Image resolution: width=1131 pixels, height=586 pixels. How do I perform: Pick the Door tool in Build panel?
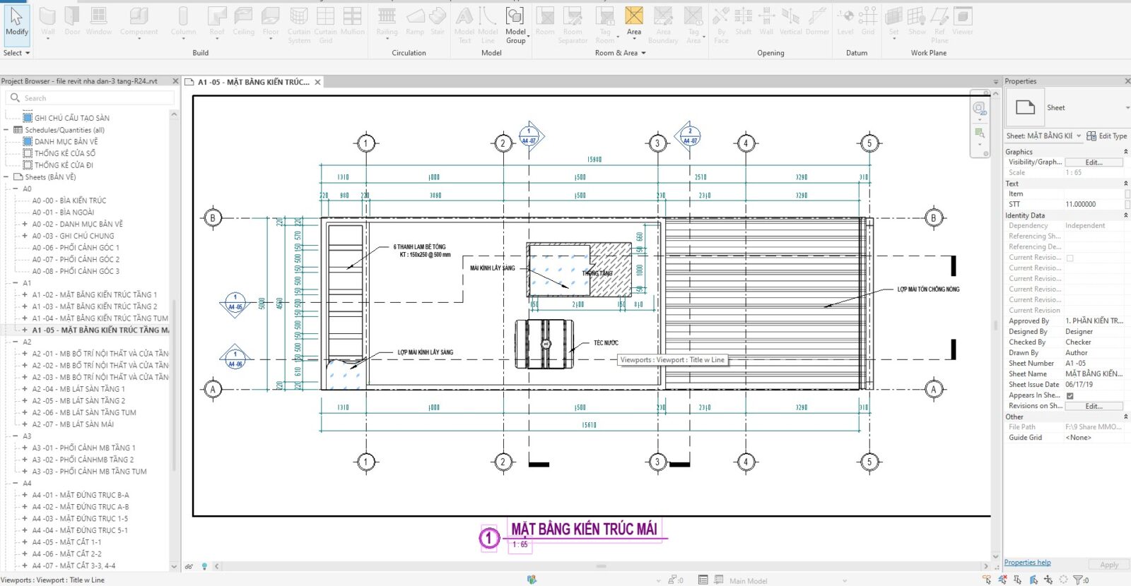click(x=72, y=21)
